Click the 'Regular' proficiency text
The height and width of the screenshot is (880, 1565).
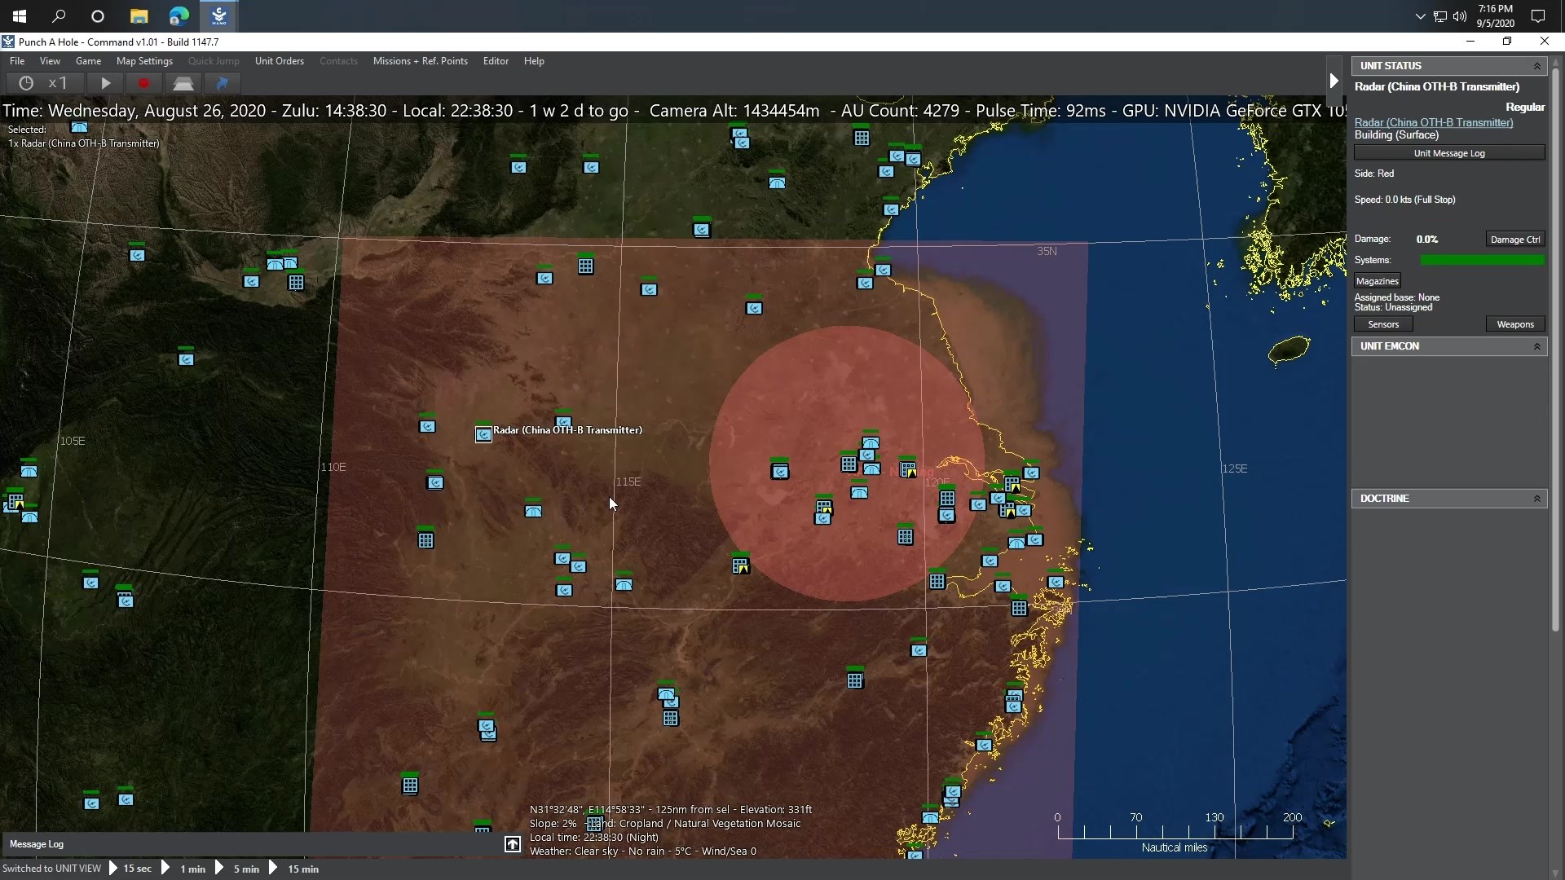(1525, 107)
